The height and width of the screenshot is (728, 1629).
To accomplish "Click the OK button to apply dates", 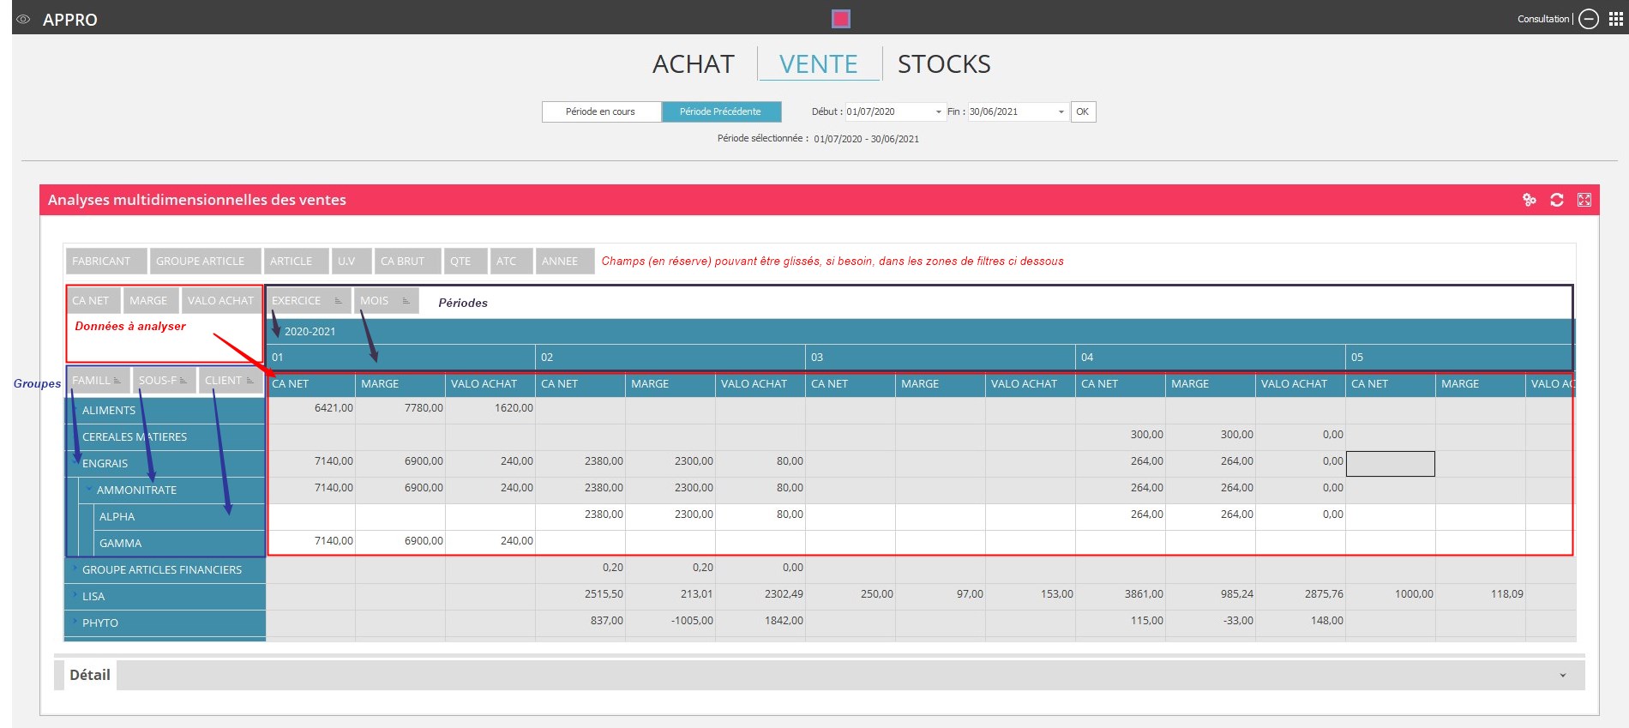I will click(1082, 111).
